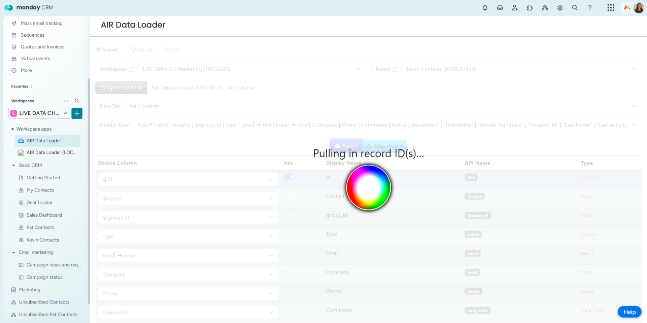Click the monday logo icon beside avatar

(627, 8)
